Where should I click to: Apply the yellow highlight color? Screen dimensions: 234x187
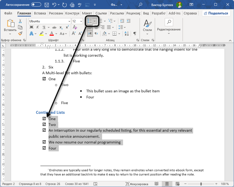(x=42, y=33)
